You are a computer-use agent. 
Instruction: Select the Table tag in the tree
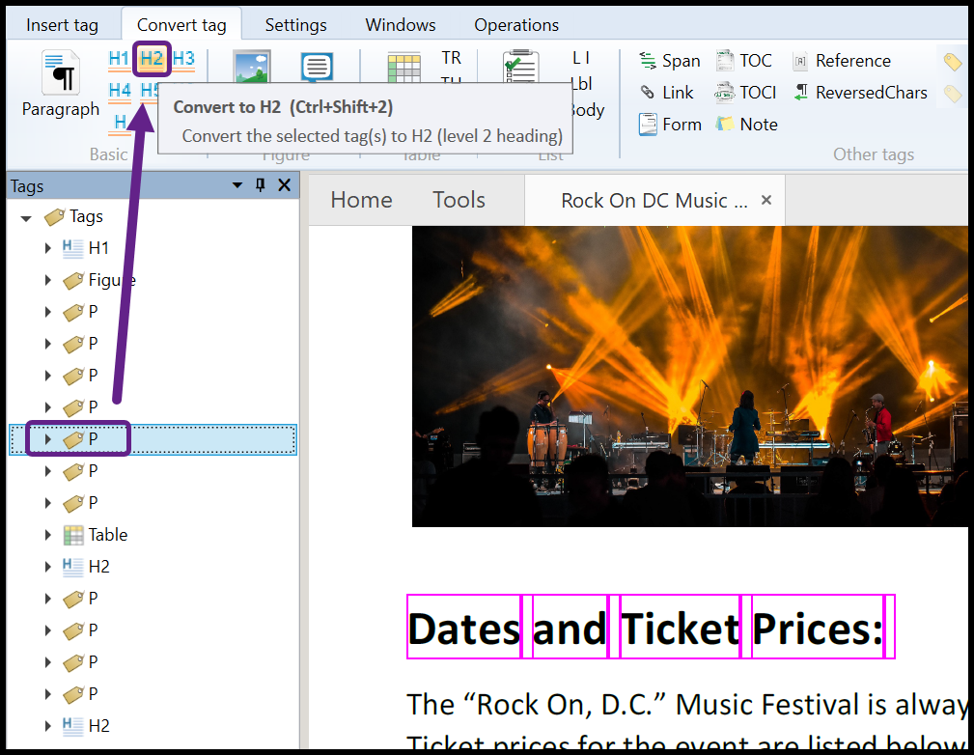pos(96,535)
